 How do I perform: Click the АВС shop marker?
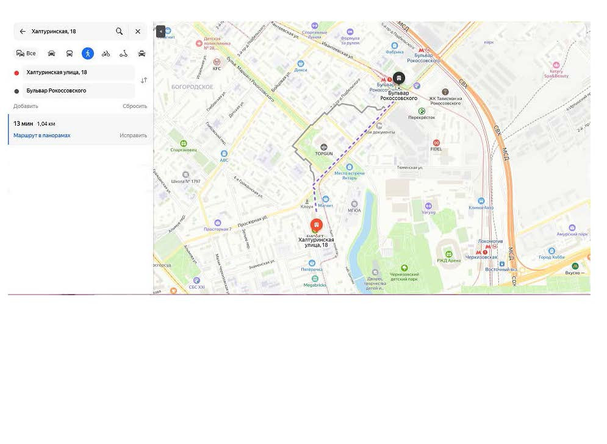[x=224, y=154]
